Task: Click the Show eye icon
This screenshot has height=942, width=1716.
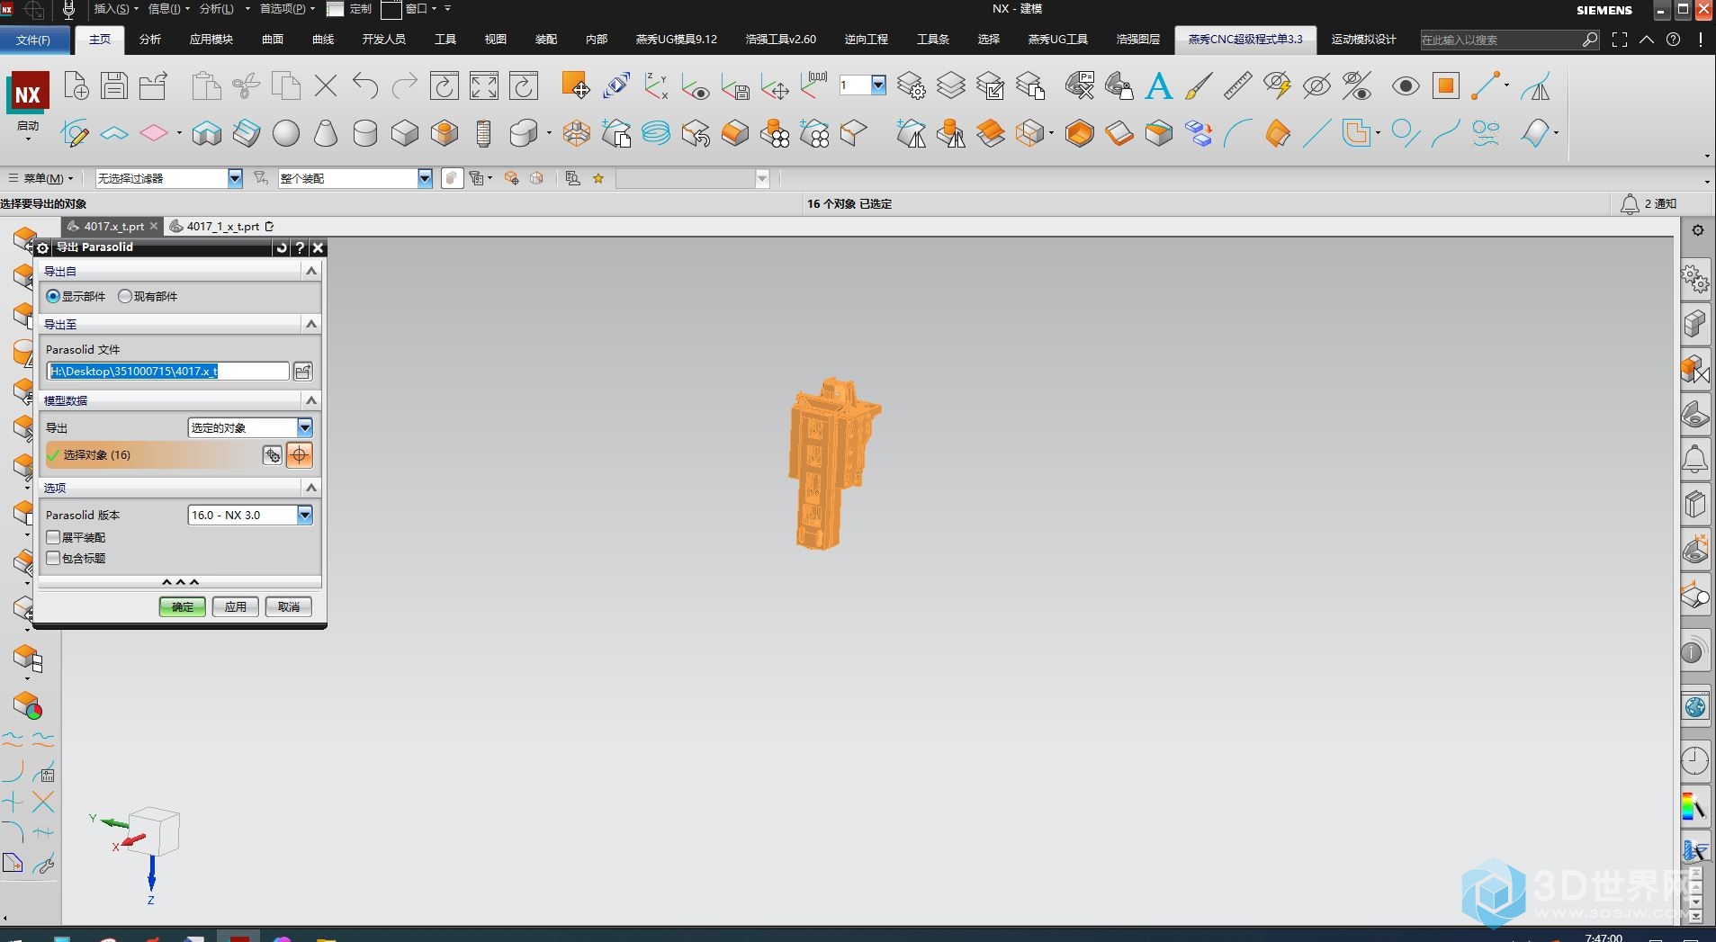Action: tap(1406, 86)
